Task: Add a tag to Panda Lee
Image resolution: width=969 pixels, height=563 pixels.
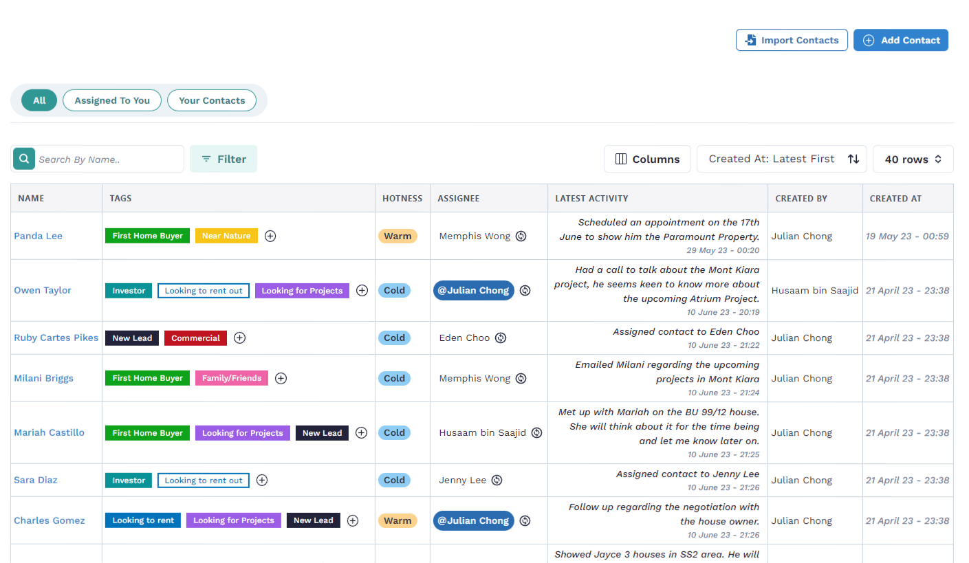Action: click(x=270, y=236)
